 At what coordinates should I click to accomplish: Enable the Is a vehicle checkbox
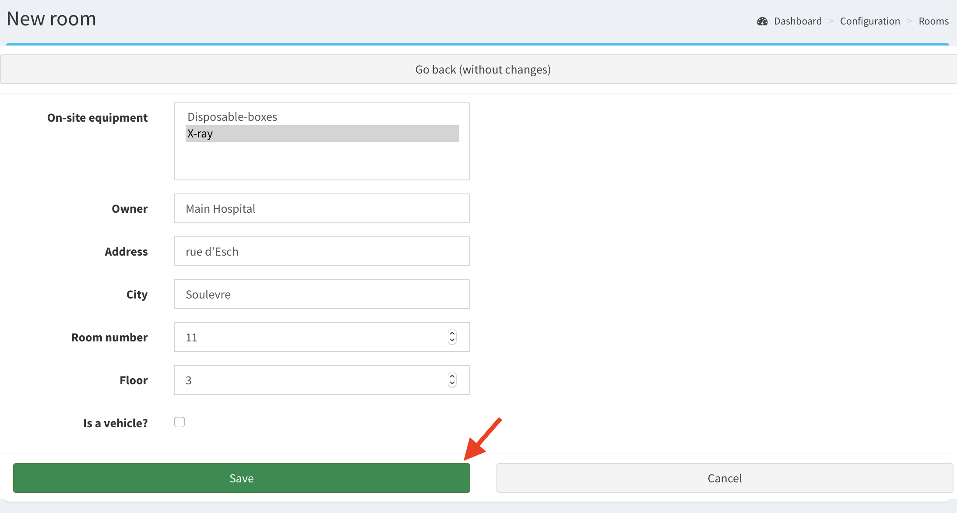(x=179, y=422)
